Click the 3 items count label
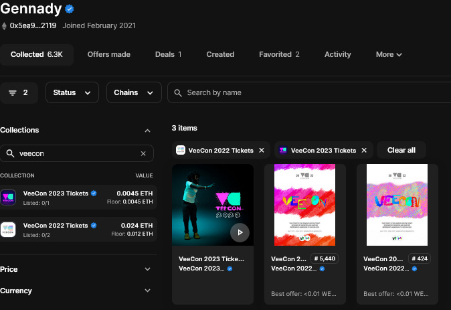451x310 pixels. pyautogui.click(x=185, y=128)
